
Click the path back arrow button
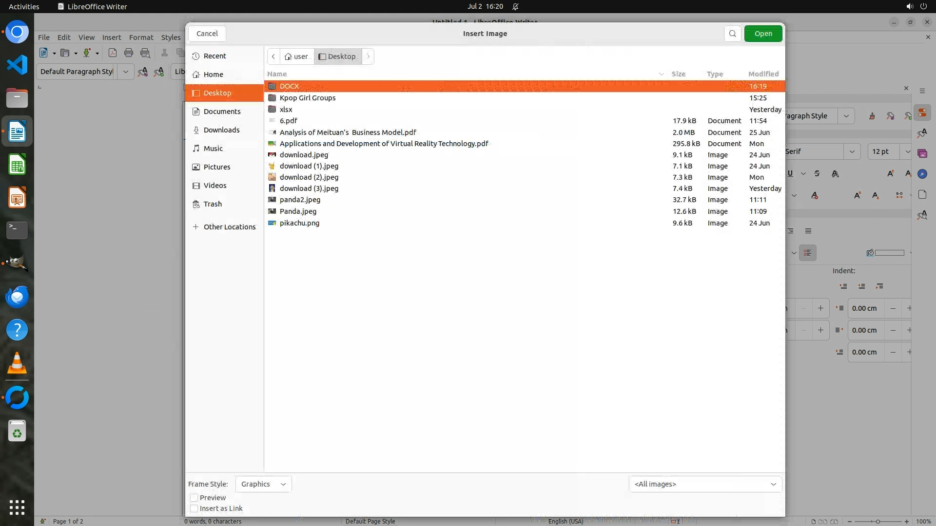pos(273,56)
